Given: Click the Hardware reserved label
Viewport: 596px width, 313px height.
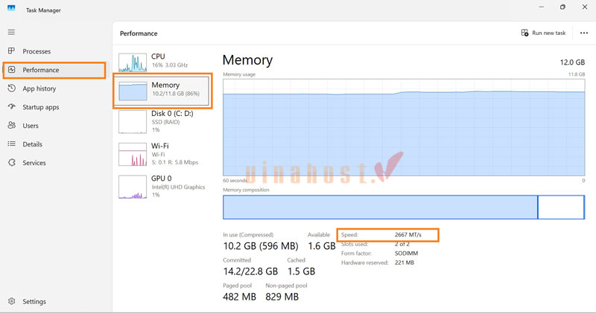Looking at the screenshot, I should pyautogui.click(x=364, y=262).
